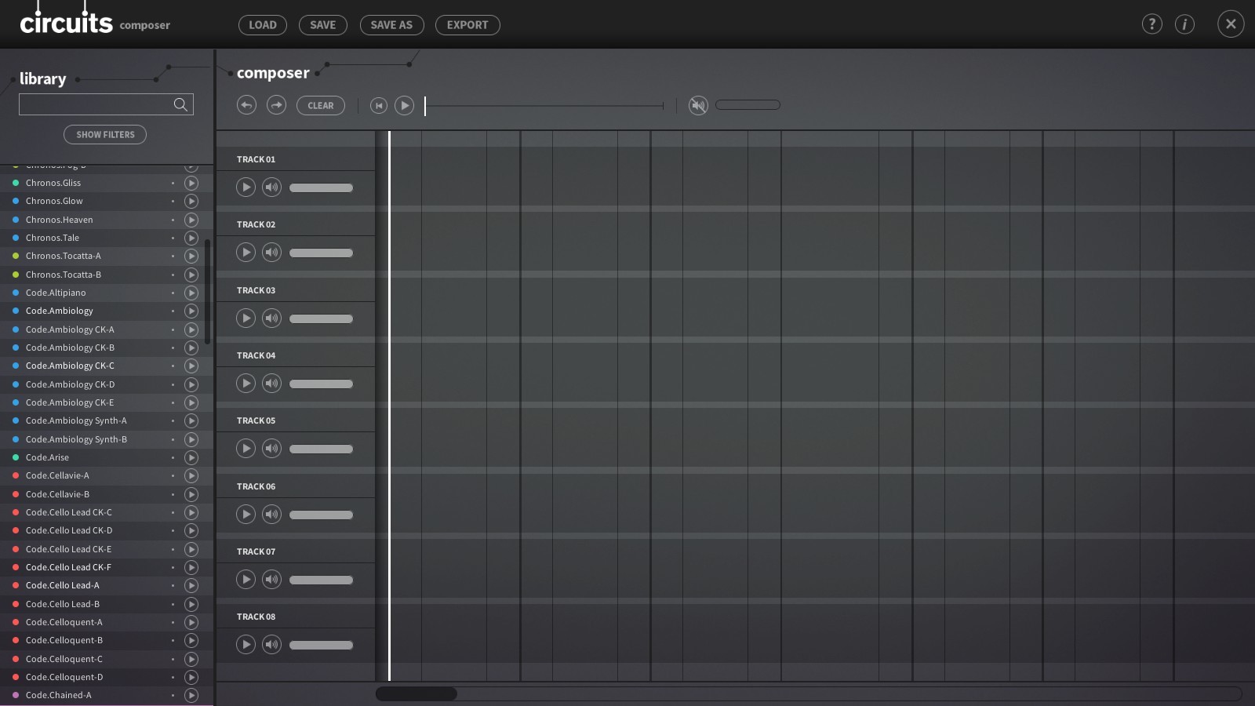
Task: Click the playback position timeline bar
Action: pyautogui.click(x=544, y=105)
